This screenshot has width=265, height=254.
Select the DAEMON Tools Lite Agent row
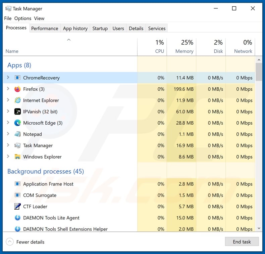[x=129, y=218]
